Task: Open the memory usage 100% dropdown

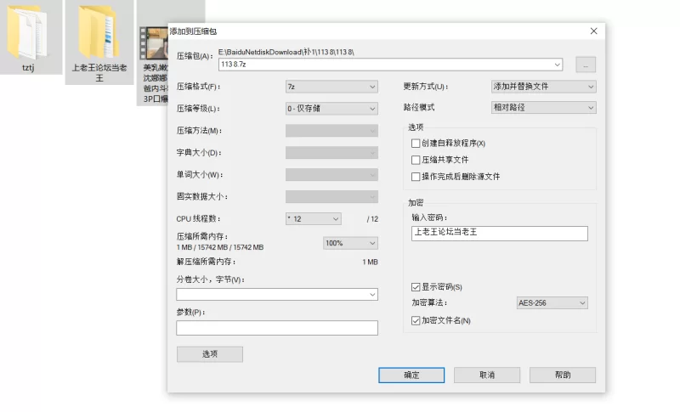Action: tap(350, 243)
